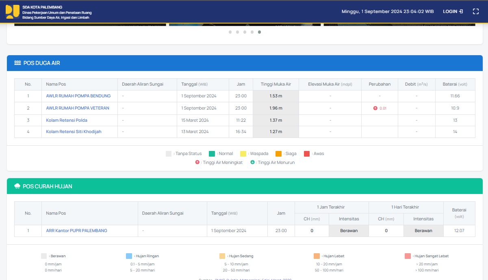Select the third carousel dot indicator
This screenshot has width=488, height=280.
click(x=245, y=32)
